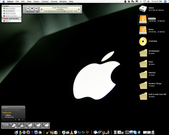Select the Stuff to hide from MR folder

tap(143, 96)
